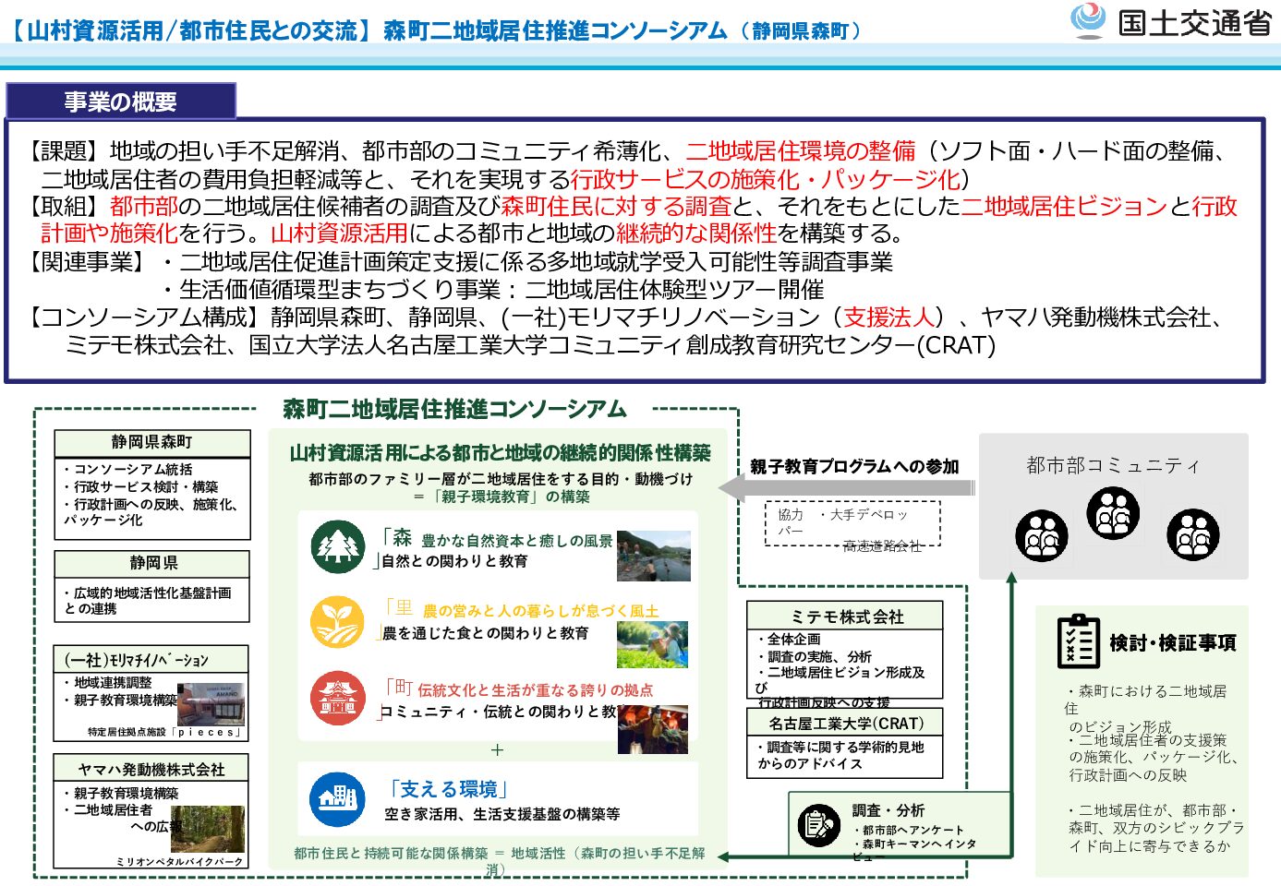Click the green forest tree icon
The height and width of the screenshot is (886, 1281).
click(338, 546)
